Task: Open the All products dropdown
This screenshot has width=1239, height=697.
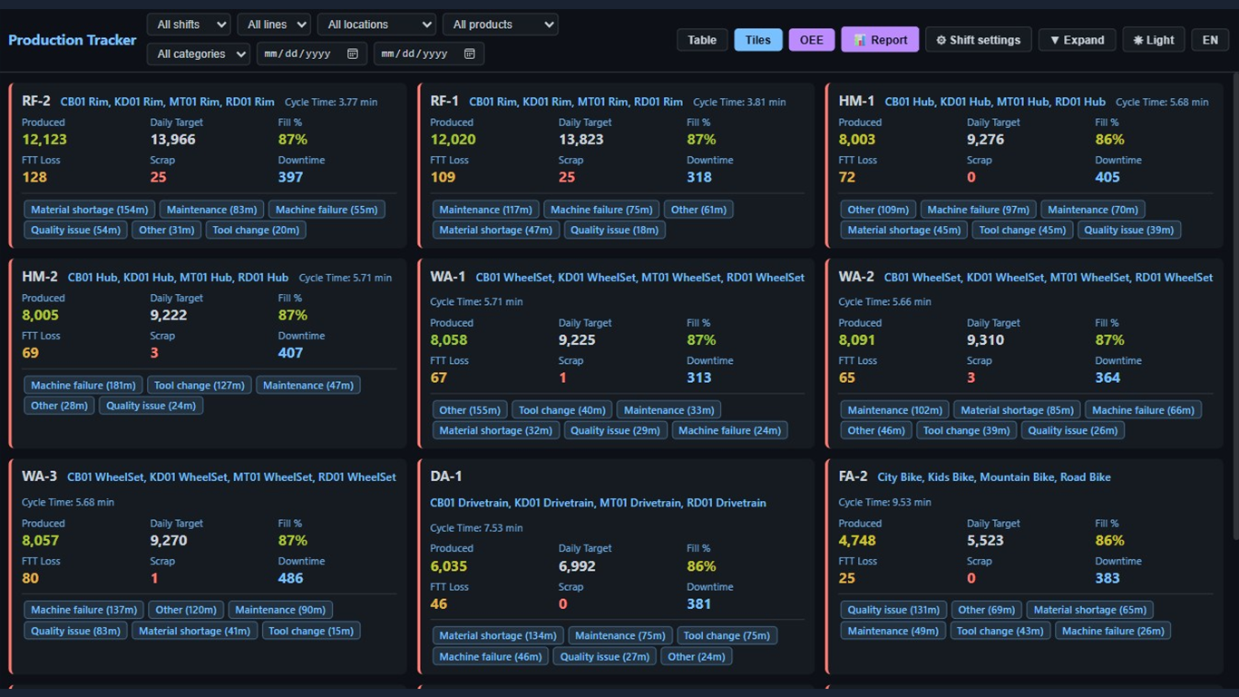Action: tap(500, 25)
